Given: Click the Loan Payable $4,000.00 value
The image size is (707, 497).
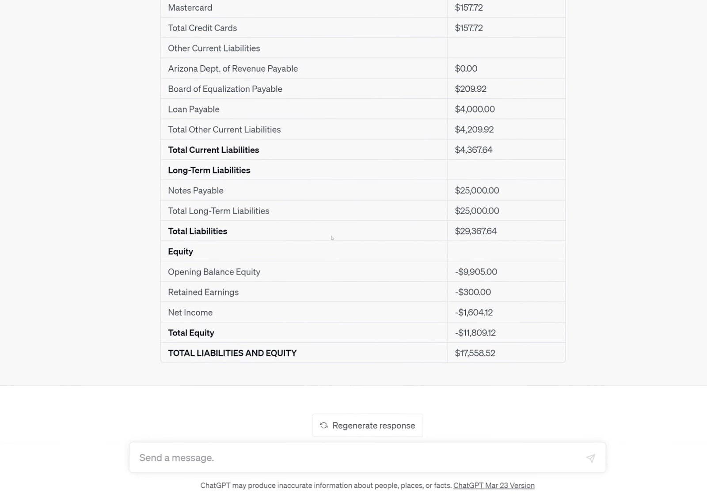Looking at the screenshot, I should (x=475, y=109).
